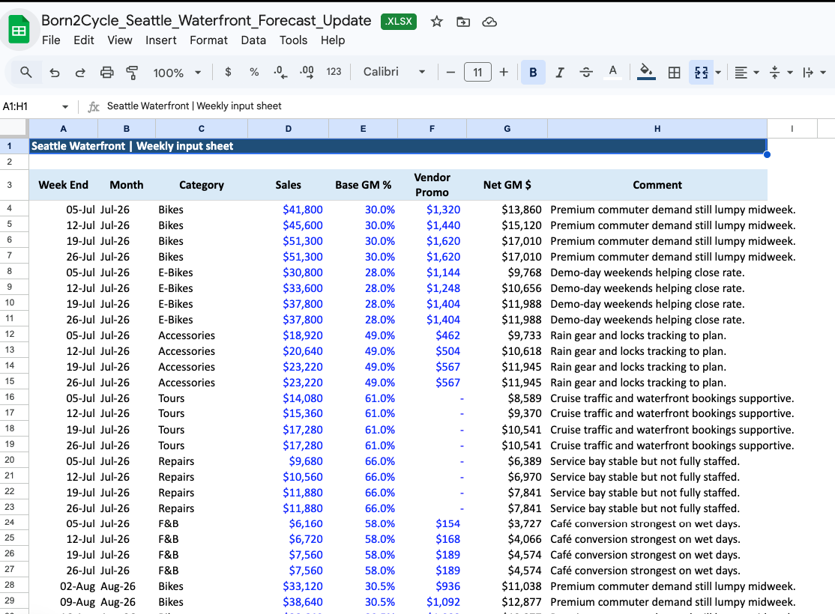Open the borders tool
835x614 pixels.
click(x=674, y=72)
